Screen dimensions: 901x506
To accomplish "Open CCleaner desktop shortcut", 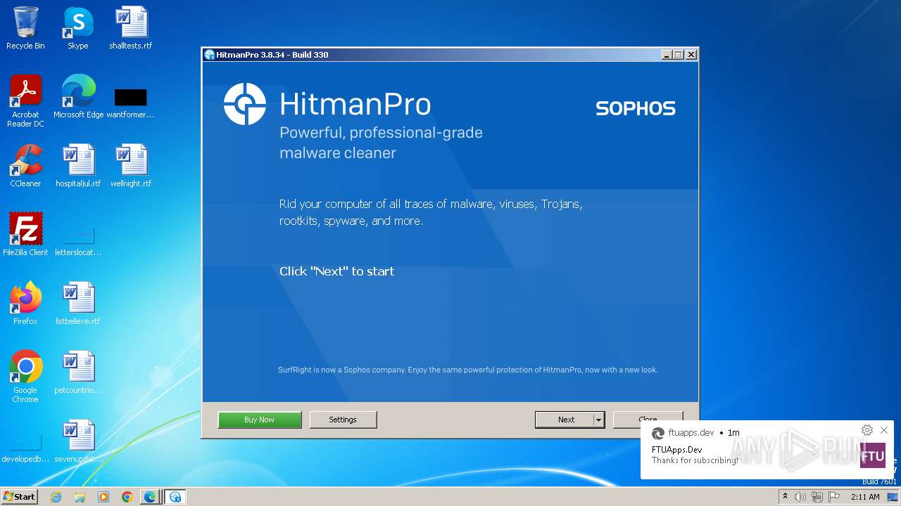I will point(25,166).
